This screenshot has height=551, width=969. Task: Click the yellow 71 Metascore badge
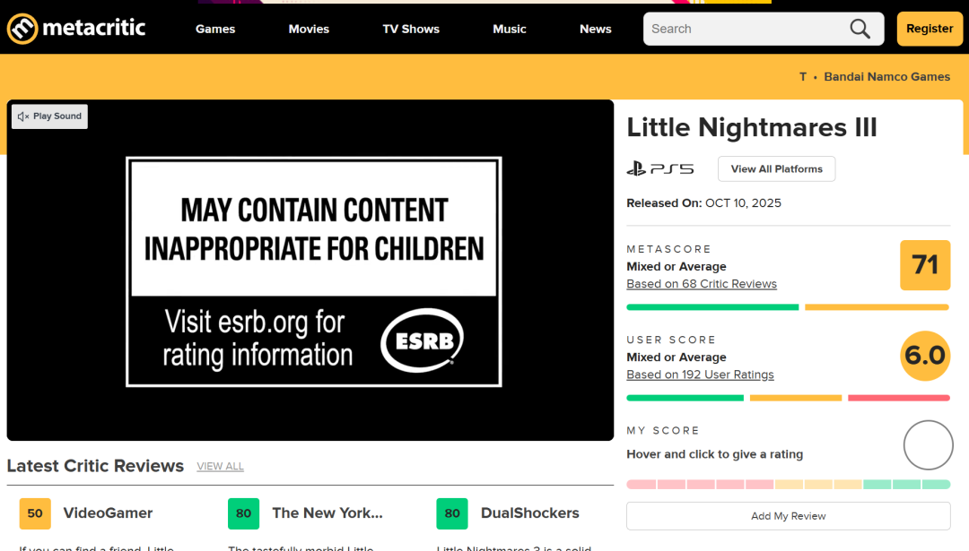pos(924,265)
